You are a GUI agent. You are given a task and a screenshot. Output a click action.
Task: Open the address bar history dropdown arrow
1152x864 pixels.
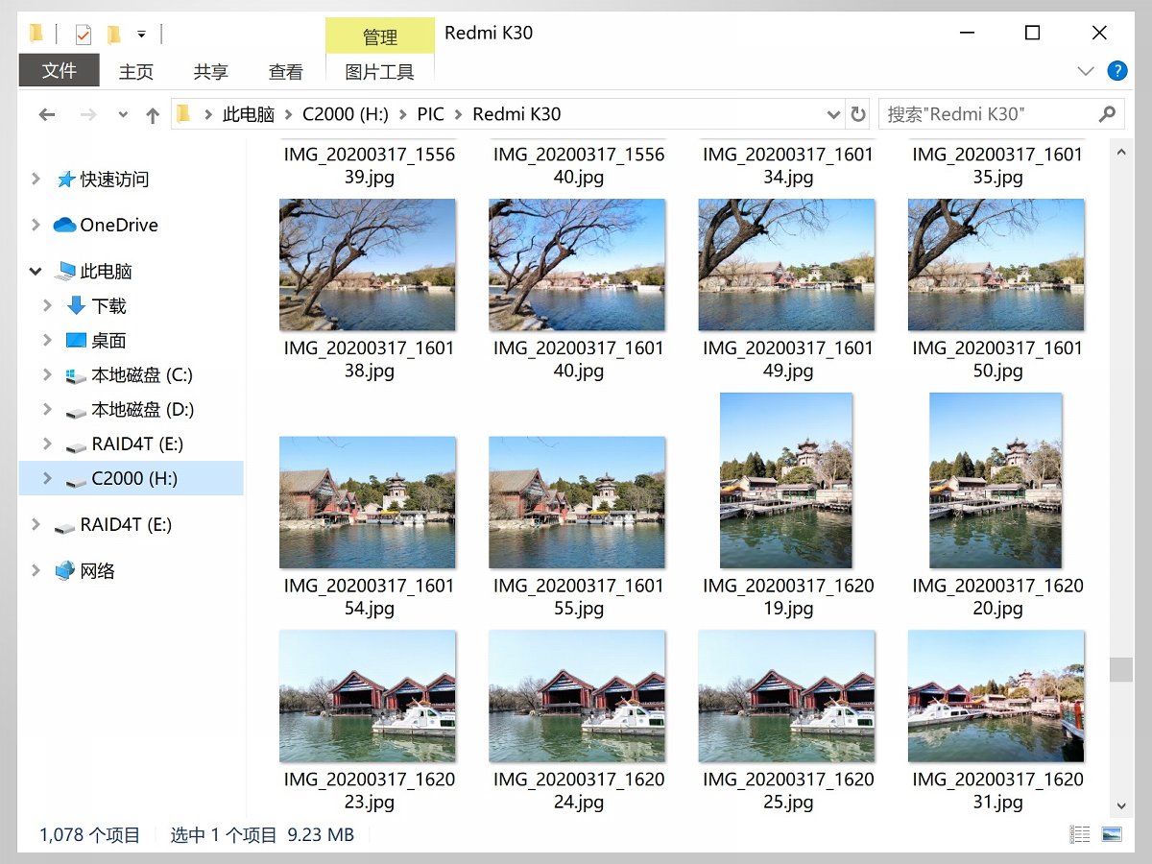832,114
